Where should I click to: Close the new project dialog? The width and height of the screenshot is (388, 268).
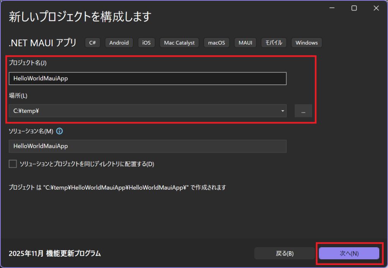376,8
